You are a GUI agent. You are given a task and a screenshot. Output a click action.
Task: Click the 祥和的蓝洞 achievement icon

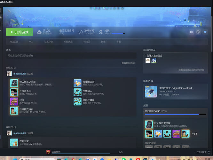(78, 83)
